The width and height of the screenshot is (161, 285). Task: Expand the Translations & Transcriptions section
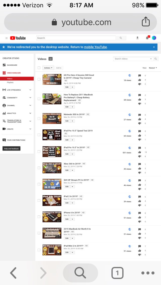[x=30, y=121]
